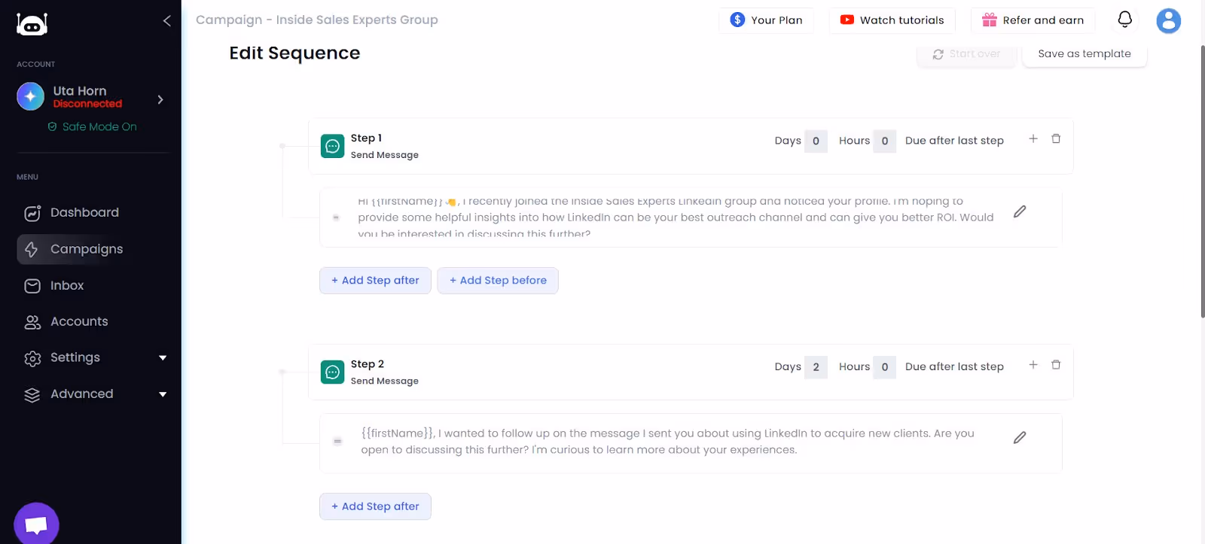
Task: Click the Advanced layers icon
Action: (x=32, y=395)
